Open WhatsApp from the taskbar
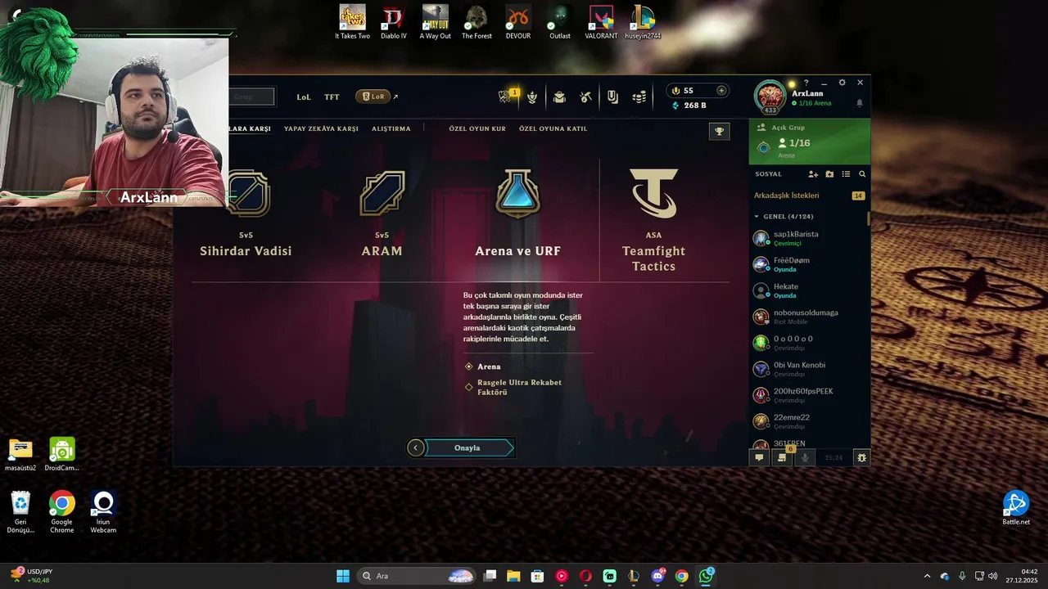 707,576
